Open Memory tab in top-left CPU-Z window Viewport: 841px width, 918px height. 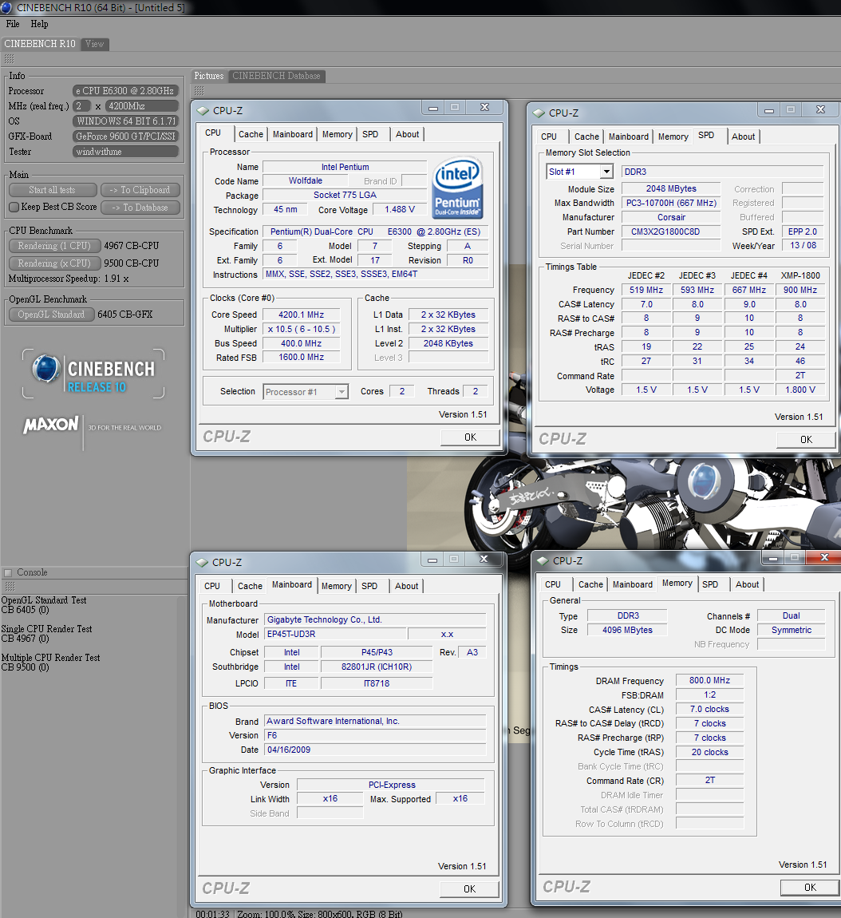tap(337, 134)
